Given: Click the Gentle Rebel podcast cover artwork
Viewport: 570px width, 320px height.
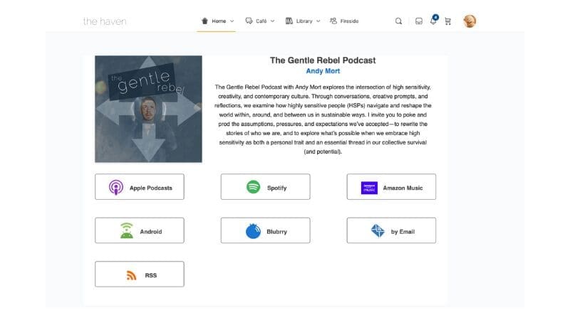Looking at the screenshot, I should [148, 110].
